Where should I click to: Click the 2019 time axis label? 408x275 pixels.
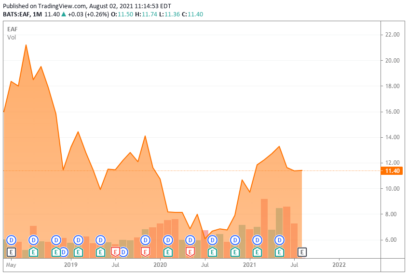(71, 264)
